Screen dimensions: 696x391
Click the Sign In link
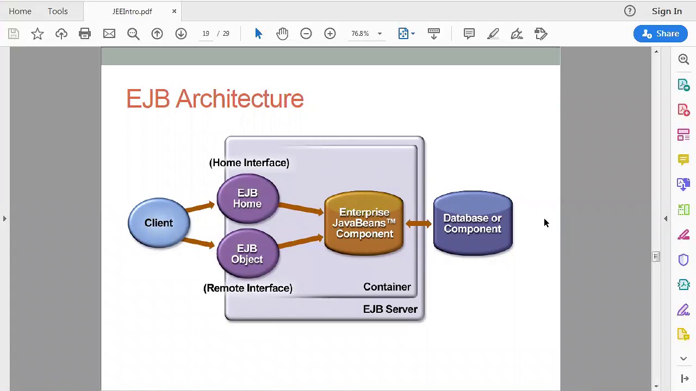[667, 11]
